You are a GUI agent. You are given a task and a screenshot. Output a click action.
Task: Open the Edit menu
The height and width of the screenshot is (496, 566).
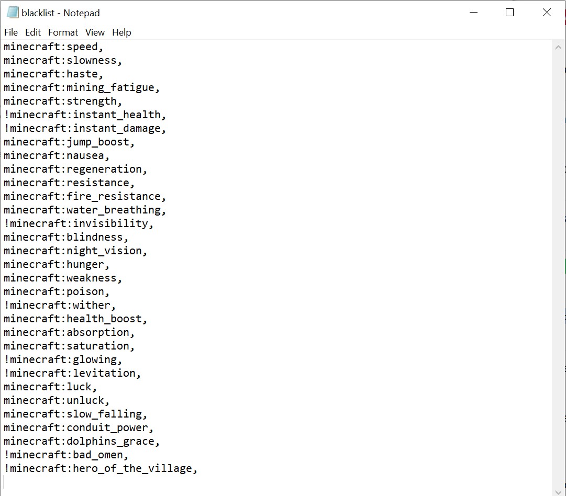click(33, 32)
